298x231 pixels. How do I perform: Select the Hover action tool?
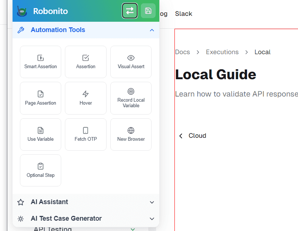86,98
